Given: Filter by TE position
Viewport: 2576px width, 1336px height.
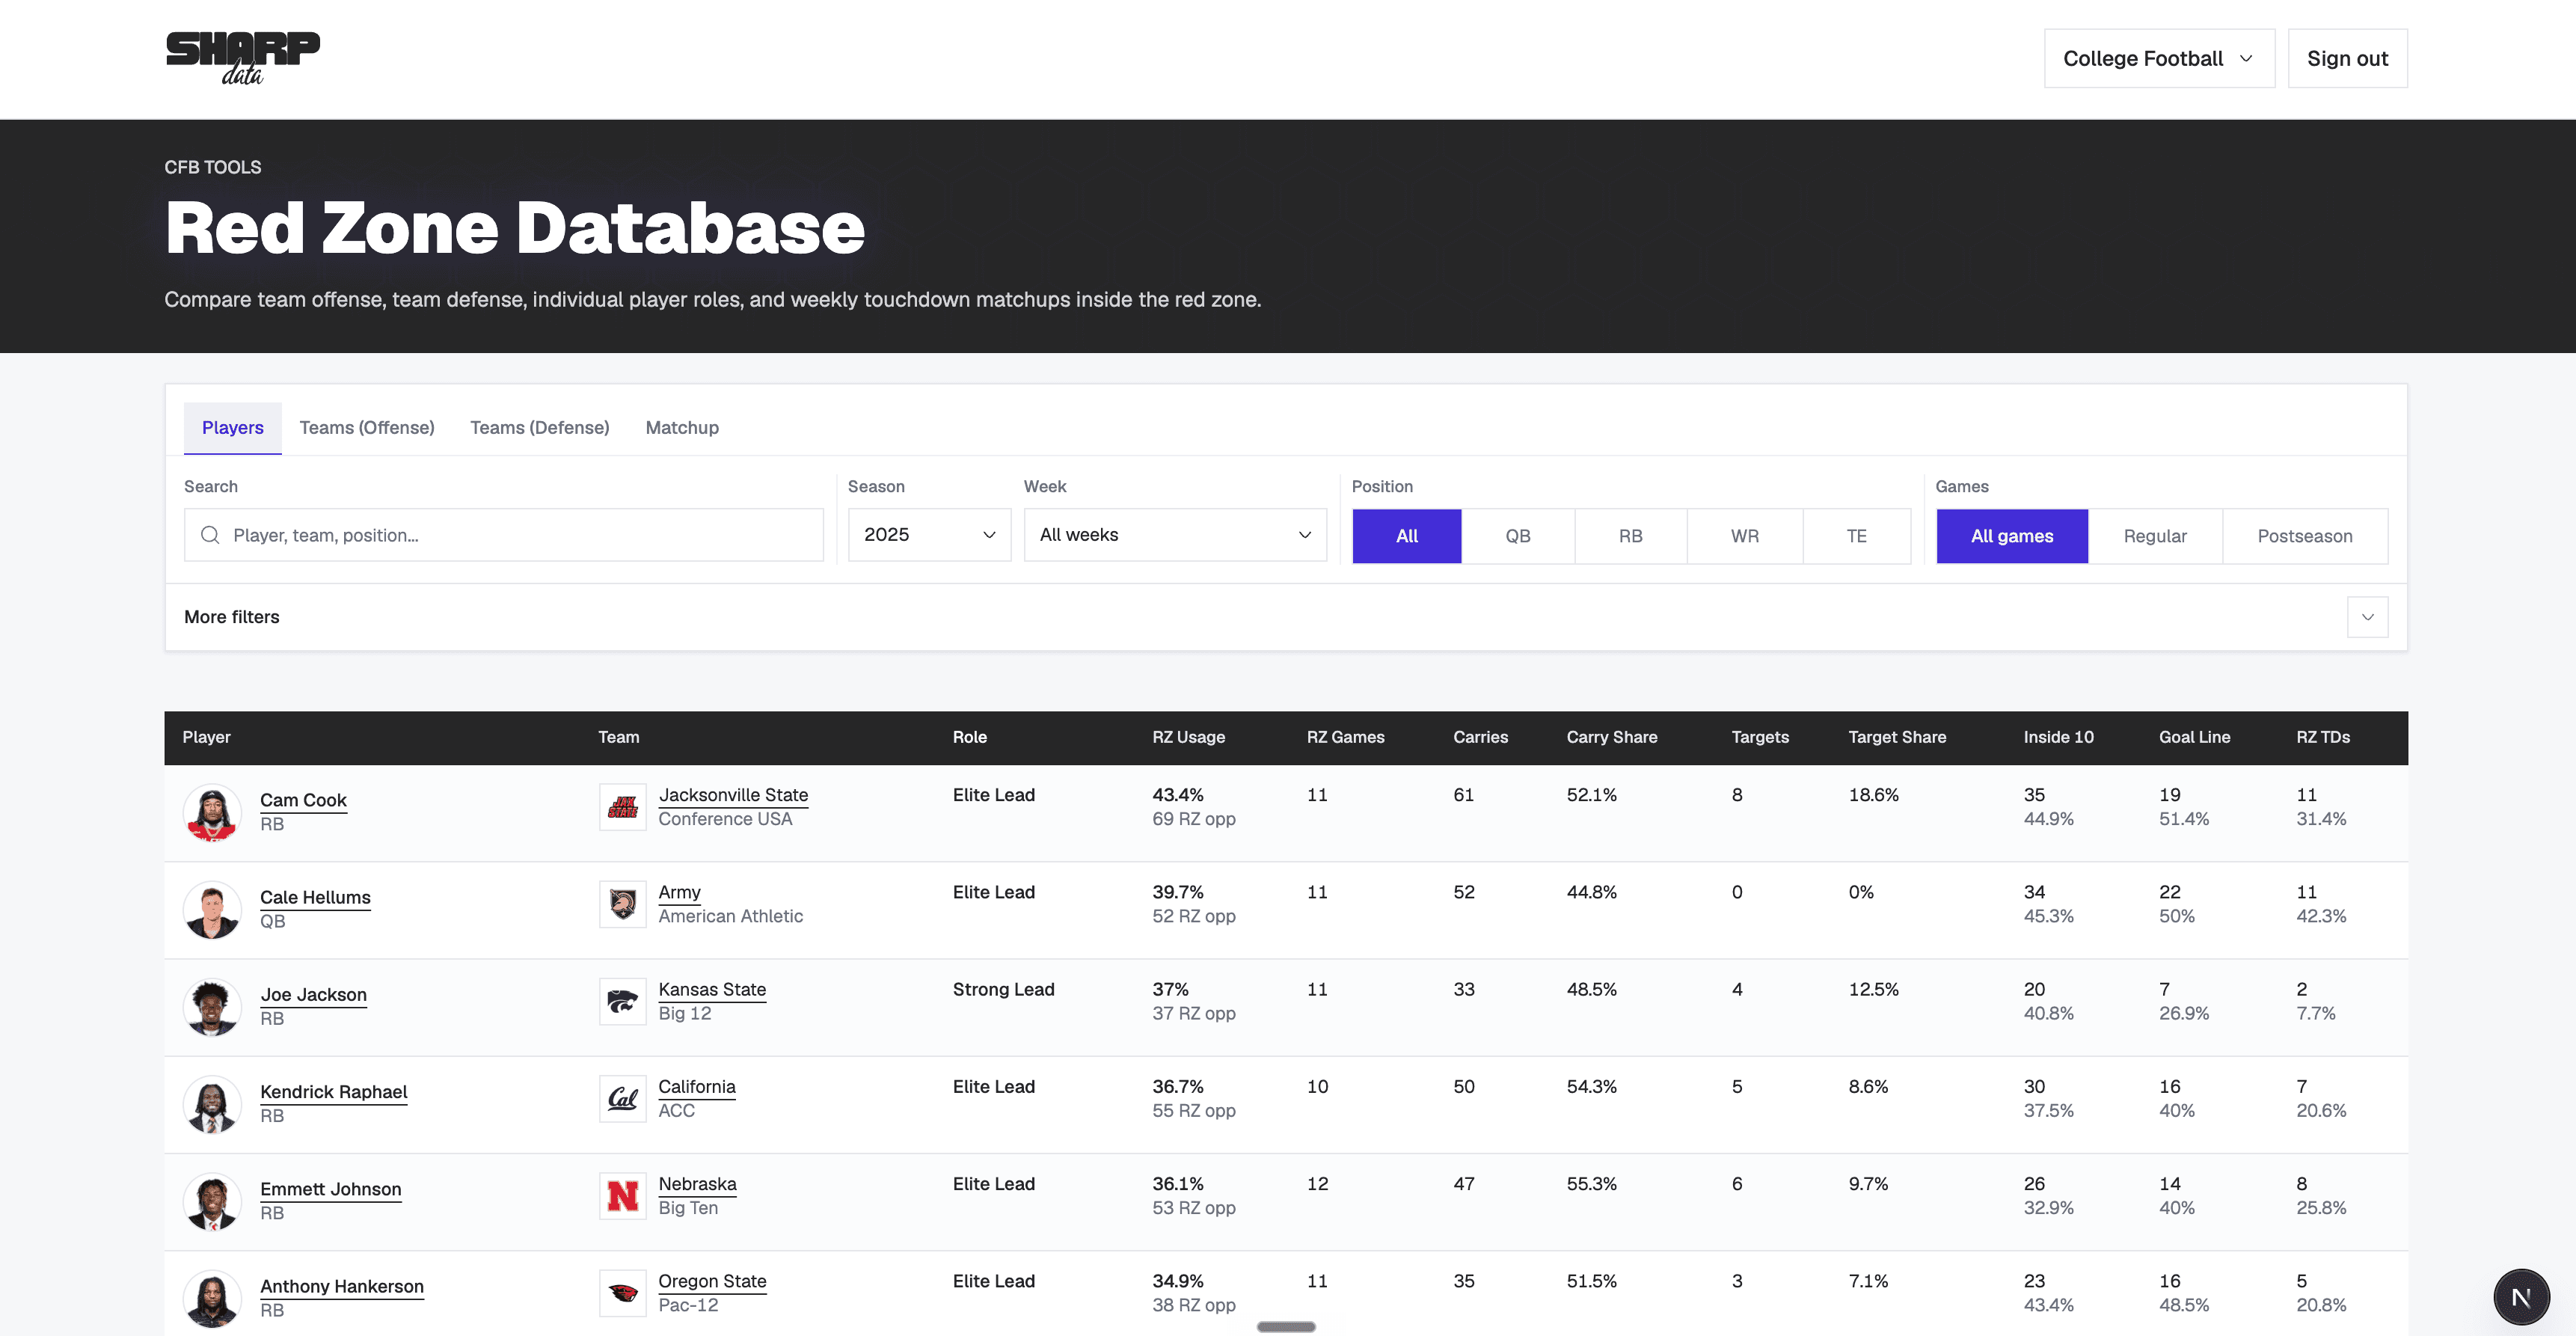Looking at the screenshot, I should click(x=1857, y=536).
